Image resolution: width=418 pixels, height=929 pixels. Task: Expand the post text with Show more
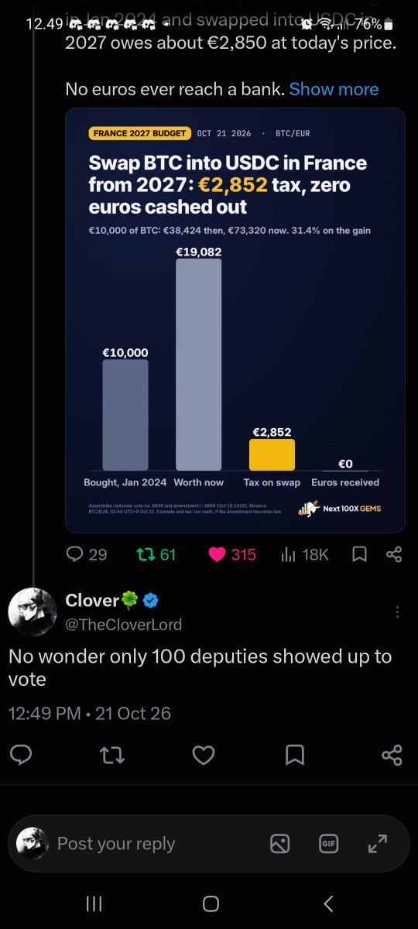334,89
